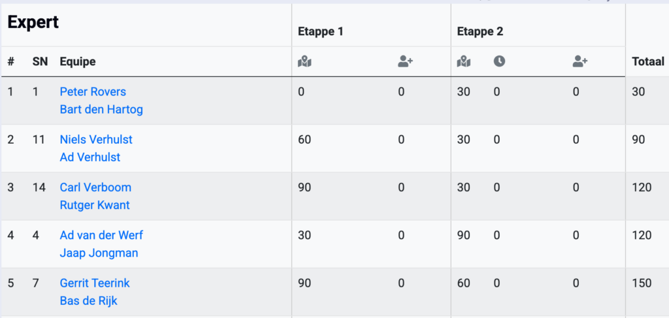
Task: Click the SN column header
Action: (40, 61)
